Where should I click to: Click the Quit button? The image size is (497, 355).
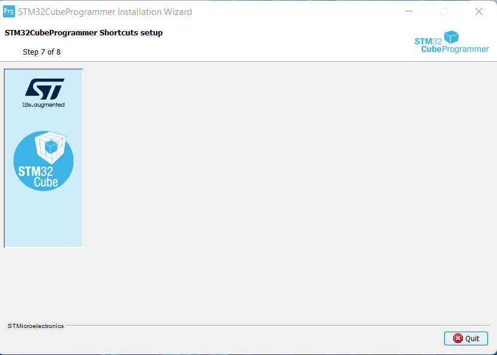click(466, 338)
